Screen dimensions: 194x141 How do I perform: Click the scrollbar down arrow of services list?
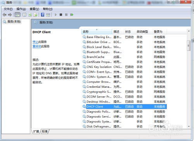(x=189, y=126)
